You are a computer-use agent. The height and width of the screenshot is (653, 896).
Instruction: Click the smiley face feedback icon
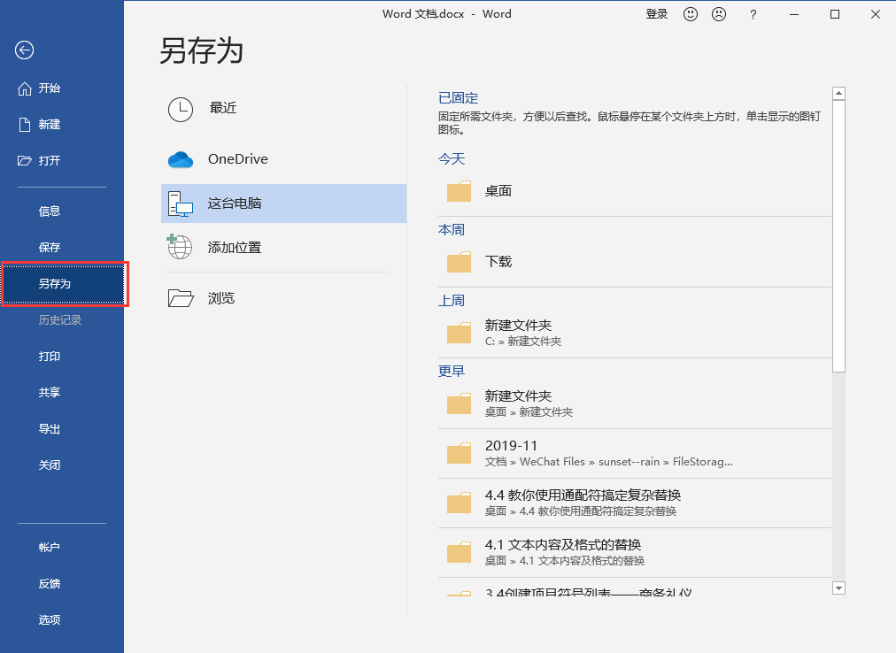pos(691,14)
